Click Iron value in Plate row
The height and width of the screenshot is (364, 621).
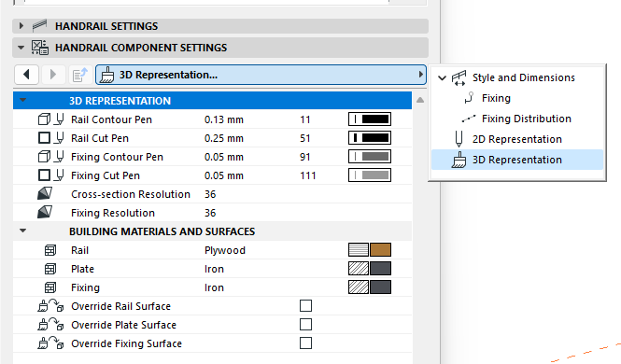pyautogui.click(x=214, y=269)
